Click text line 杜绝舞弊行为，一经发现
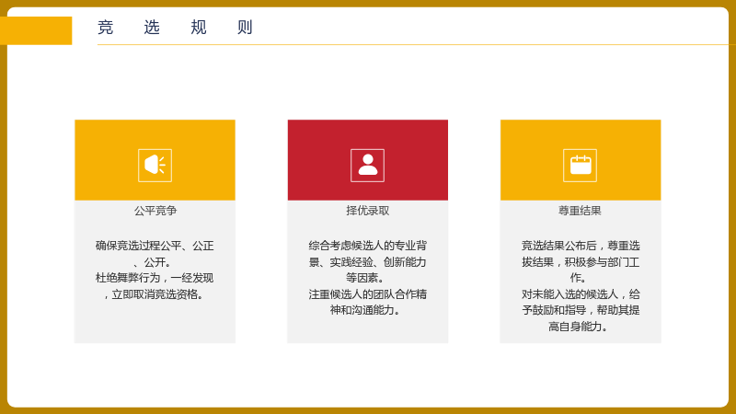Screen dimensions: 736x414 click(x=155, y=278)
